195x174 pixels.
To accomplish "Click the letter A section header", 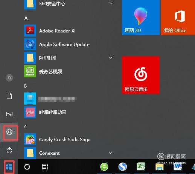I will (26, 18).
